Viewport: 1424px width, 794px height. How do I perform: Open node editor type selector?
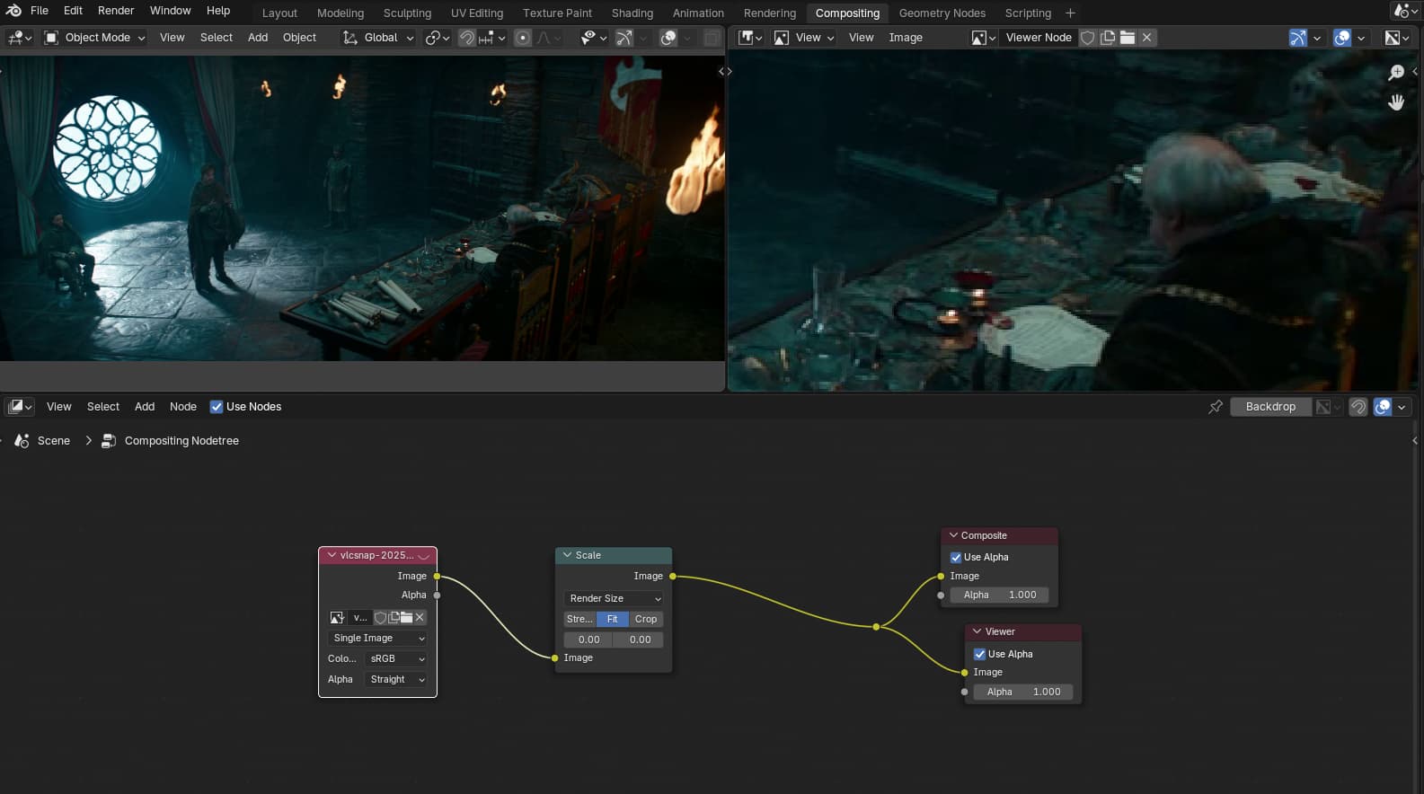(20, 407)
